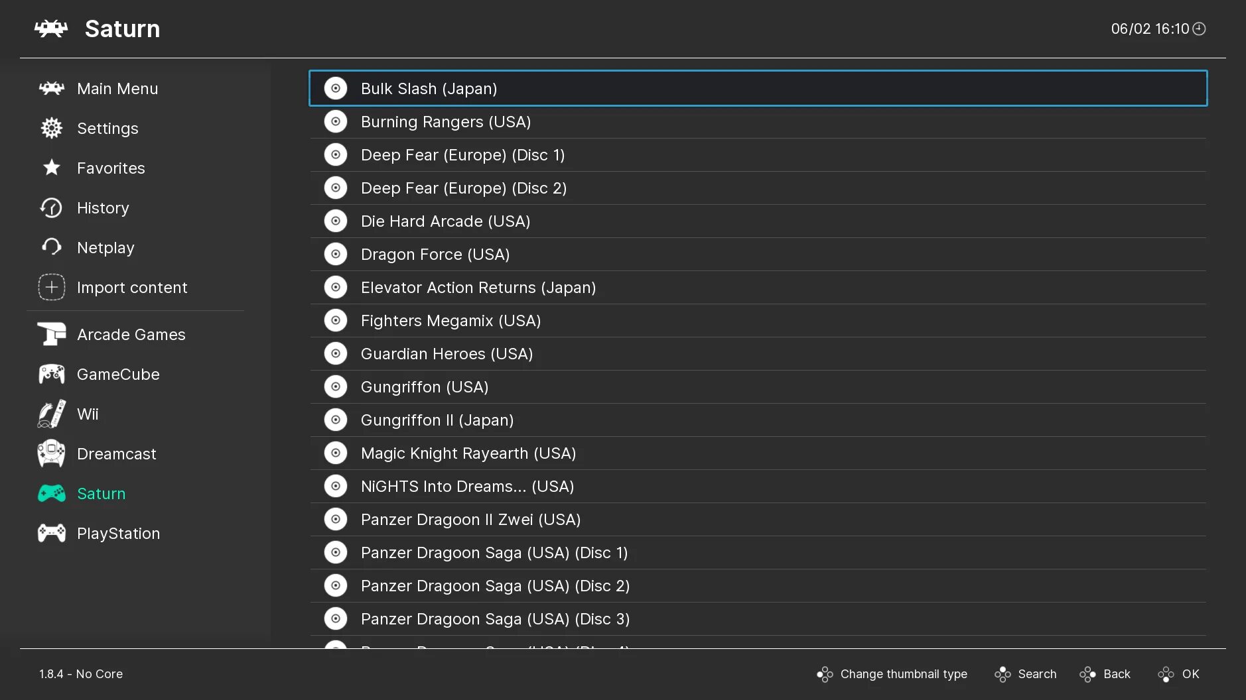Screen dimensions: 1246x700
Task: Click the Change thumbnail type gamepad icon
Action: pos(825,674)
